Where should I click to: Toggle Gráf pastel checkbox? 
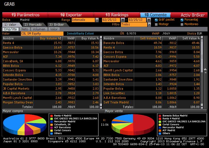point(156,20)
